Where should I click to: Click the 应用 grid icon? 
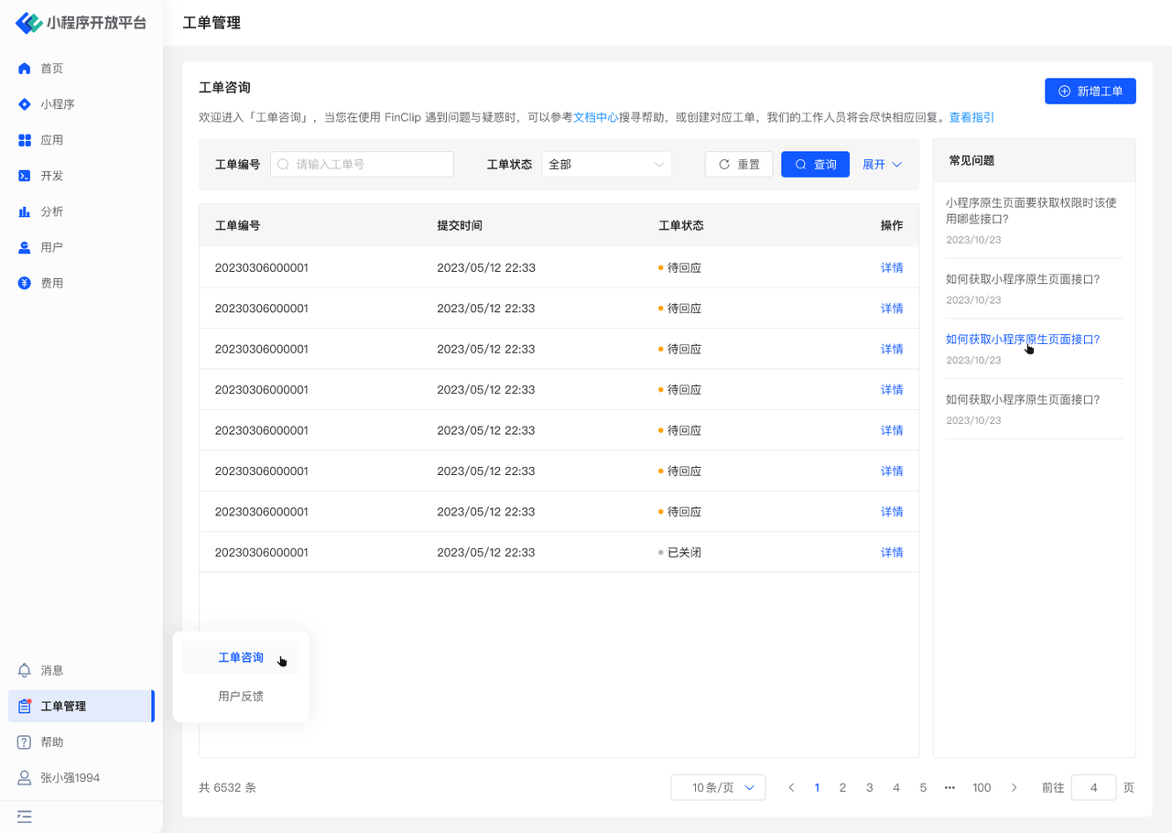[x=25, y=140]
